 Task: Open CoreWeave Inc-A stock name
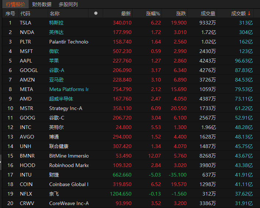[x=69, y=203]
